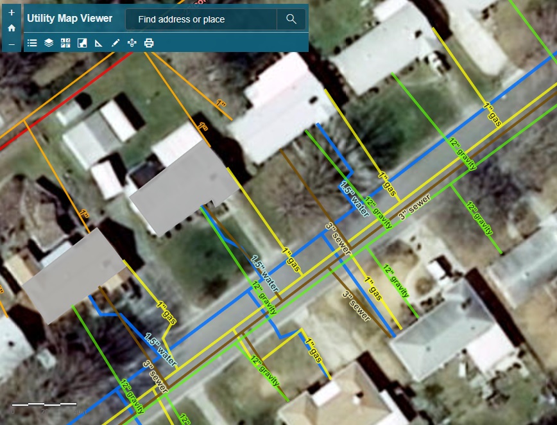The width and height of the screenshot is (557, 425).
Task: Open the Layers panel icon
Action: 48,42
